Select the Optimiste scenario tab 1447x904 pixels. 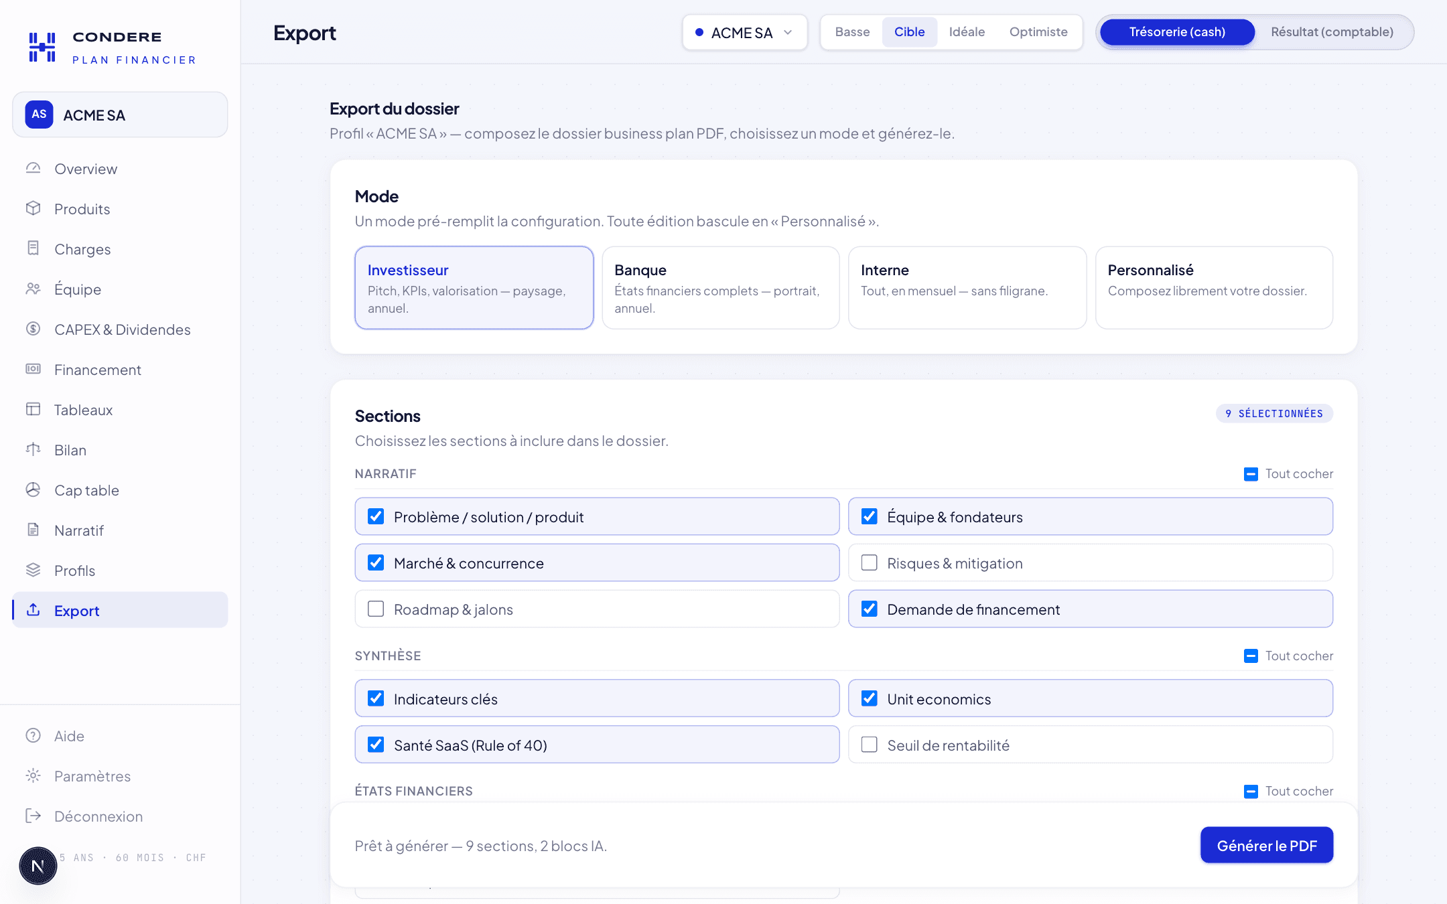pyautogui.click(x=1038, y=32)
